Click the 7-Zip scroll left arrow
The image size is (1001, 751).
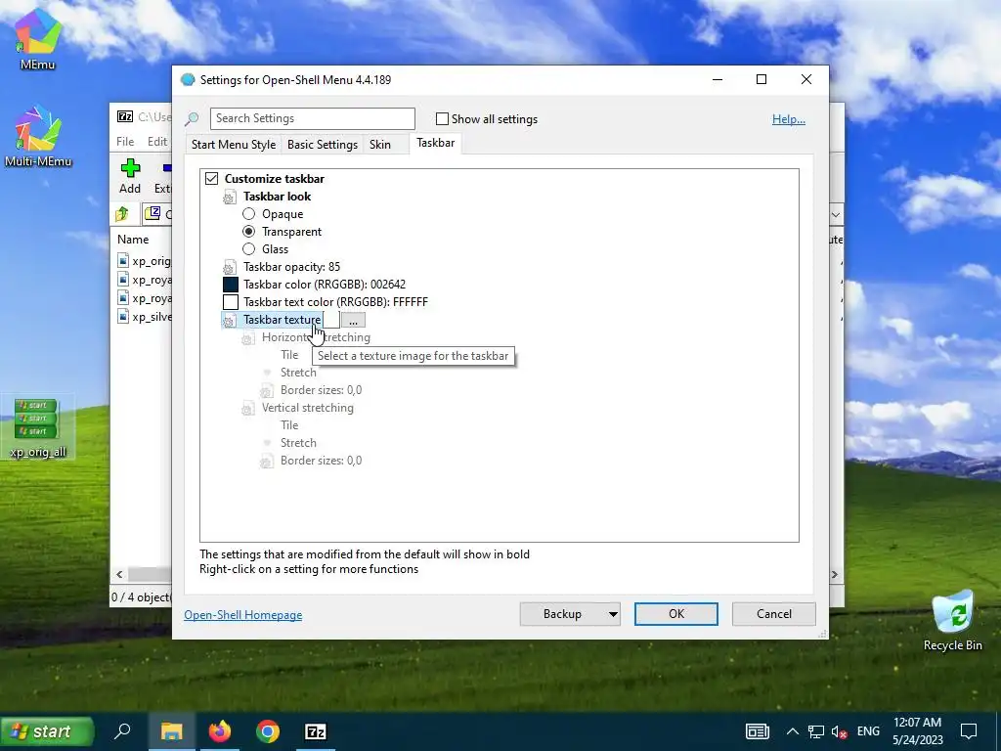[x=119, y=575]
